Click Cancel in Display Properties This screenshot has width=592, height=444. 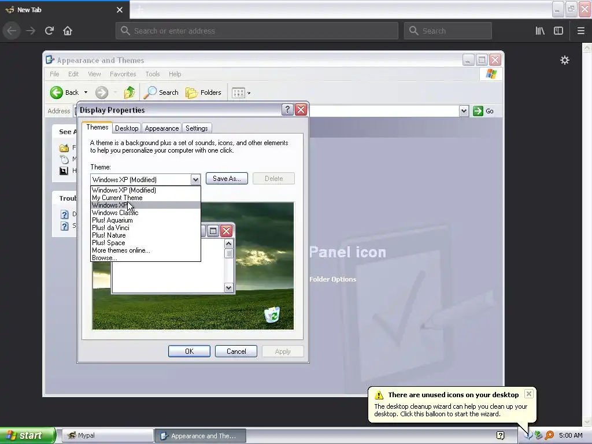point(236,351)
